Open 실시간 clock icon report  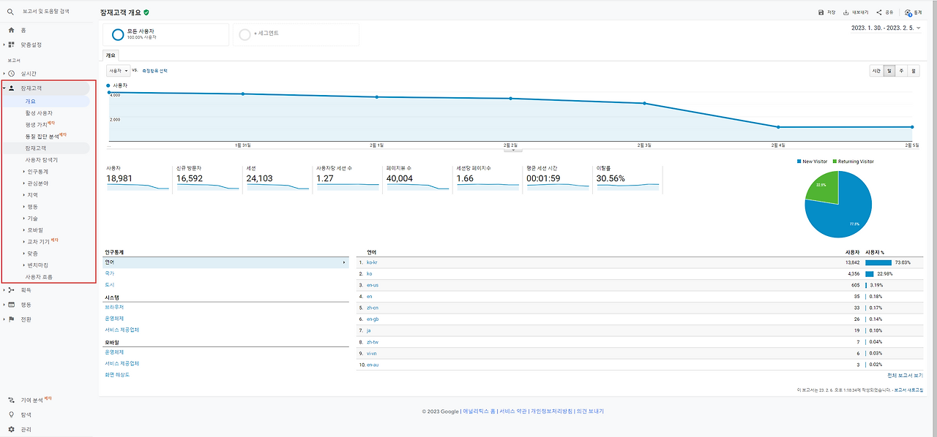point(11,74)
